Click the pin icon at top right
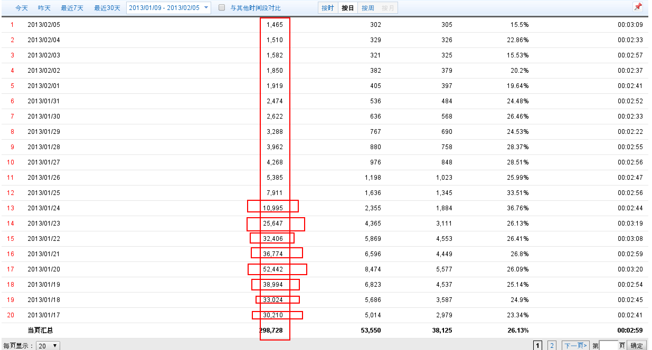 (x=638, y=7)
